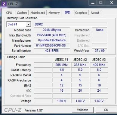Click the Manufacturer label
The height and width of the screenshot is (115, 117).
(22, 40)
